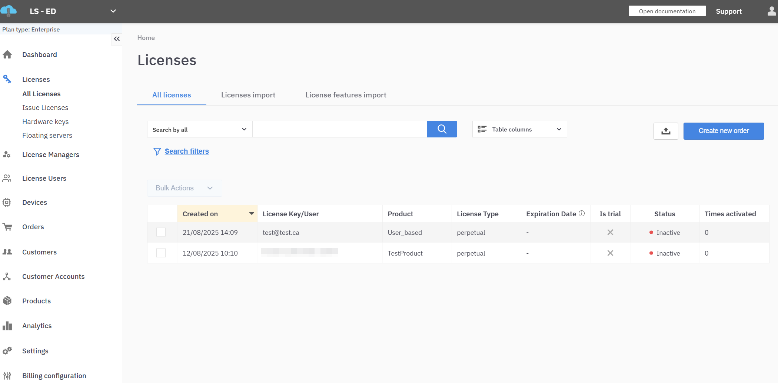Open Orders via the cart icon
This screenshot has height=383, width=778.
click(7, 227)
